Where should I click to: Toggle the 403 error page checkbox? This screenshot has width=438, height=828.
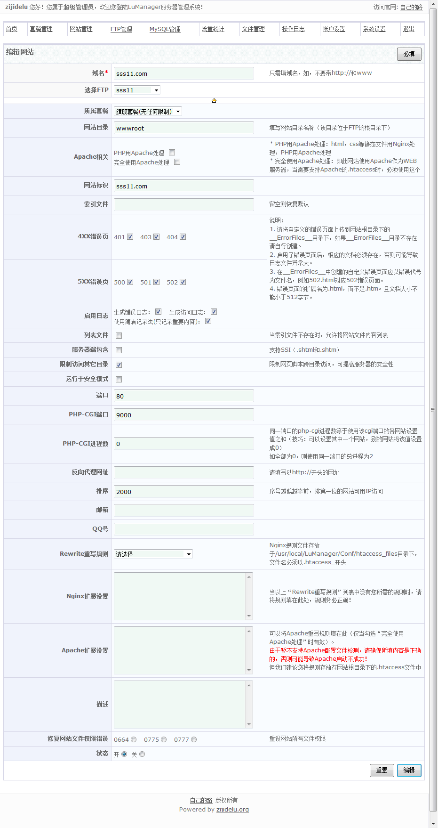pos(157,237)
